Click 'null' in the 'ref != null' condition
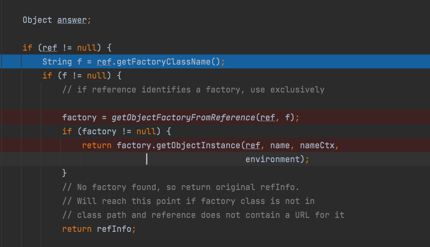 click(87, 48)
